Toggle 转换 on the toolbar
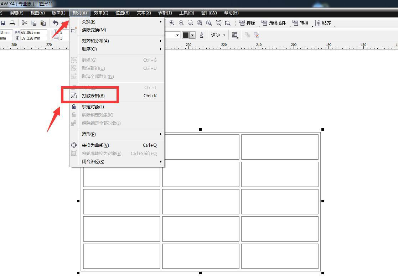The image size is (398, 280). 303,23
